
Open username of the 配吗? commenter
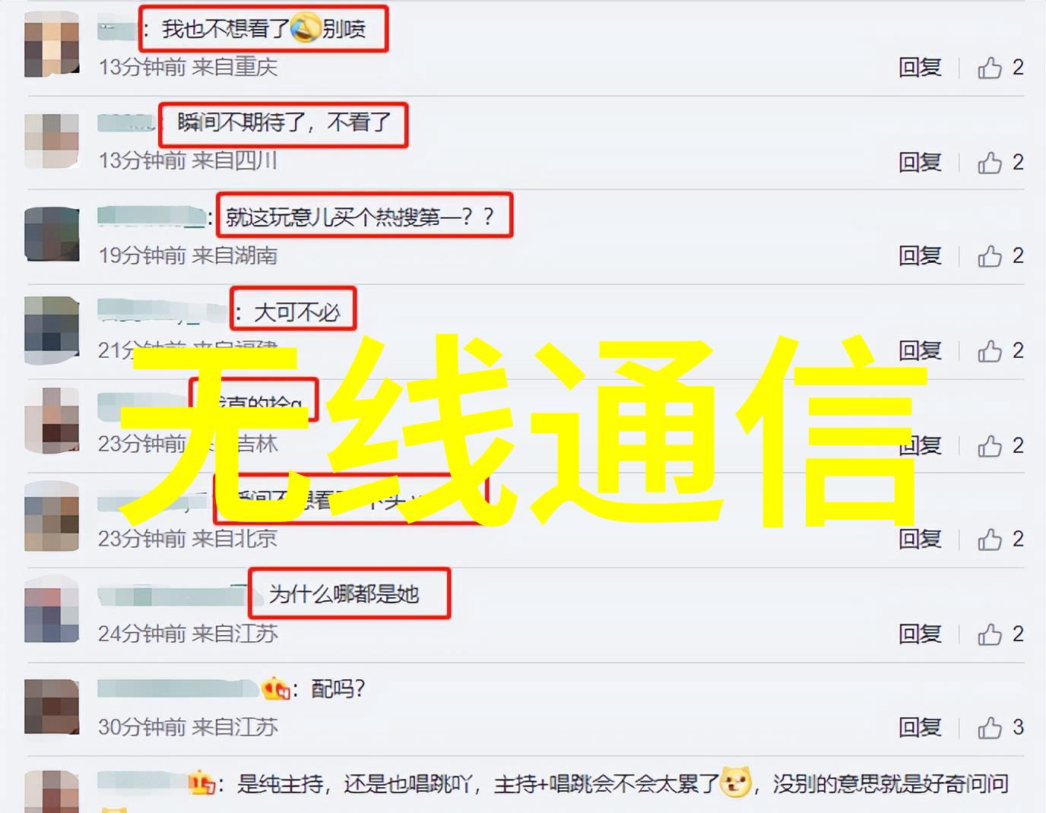coord(179,689)
